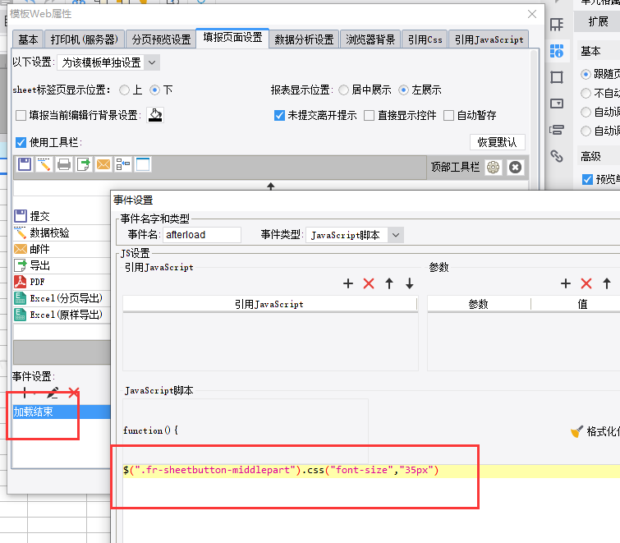Image resolution: width=620 pixels, height=543 pixels.
Task: Select 提交 item in the toolbar button list
Action: 62,216
